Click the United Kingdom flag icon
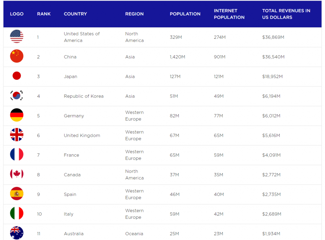This screenshot has width=325, height=240. (17, 135)
